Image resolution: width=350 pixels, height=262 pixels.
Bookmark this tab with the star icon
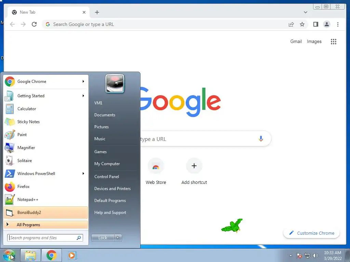[302, 24]
